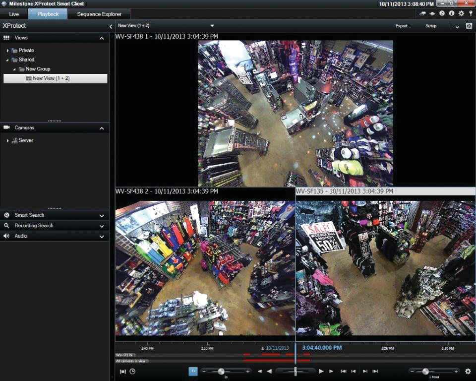Open the New View (1 + 2) view selector dropdown
Image resolution: width=476 pixels, height=381 pixels.
tap(212, 25)
